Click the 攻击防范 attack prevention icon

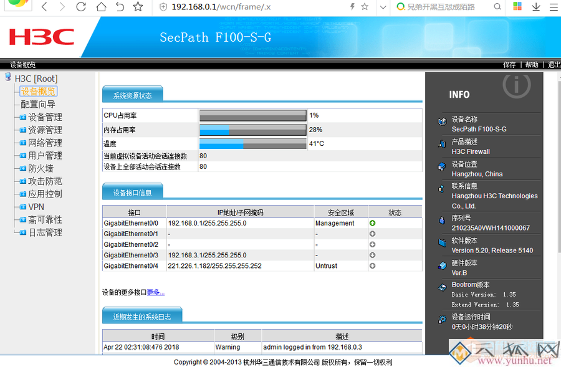coord(23,181)
